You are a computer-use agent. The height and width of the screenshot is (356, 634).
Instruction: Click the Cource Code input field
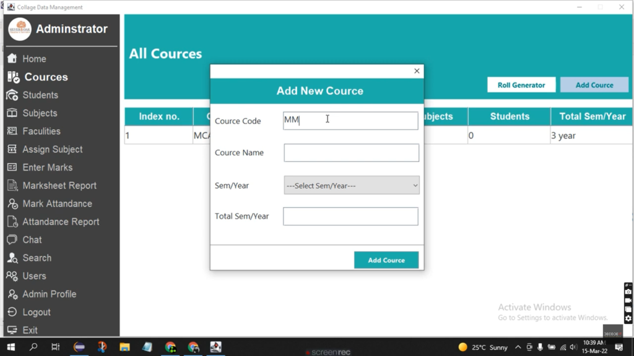(x=350, y=121)
